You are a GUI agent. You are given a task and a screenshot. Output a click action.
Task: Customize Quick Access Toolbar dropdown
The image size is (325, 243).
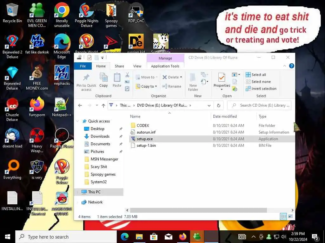tap(103, 58)
